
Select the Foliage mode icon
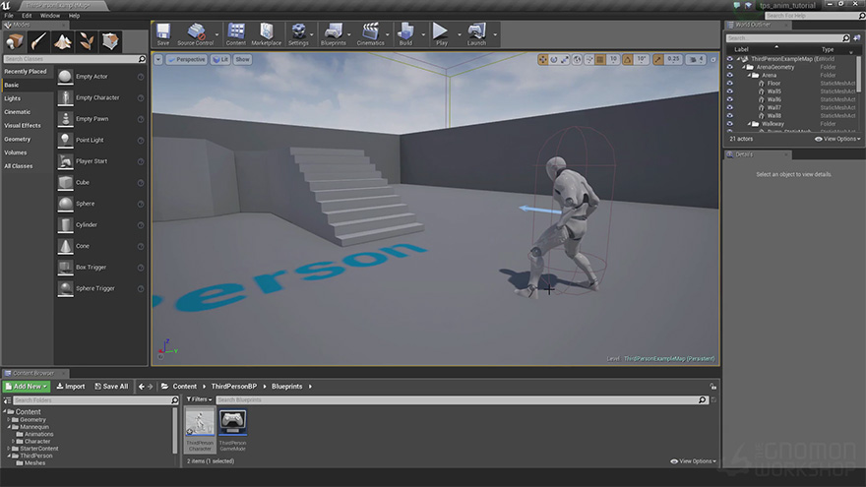pos(87,41)
